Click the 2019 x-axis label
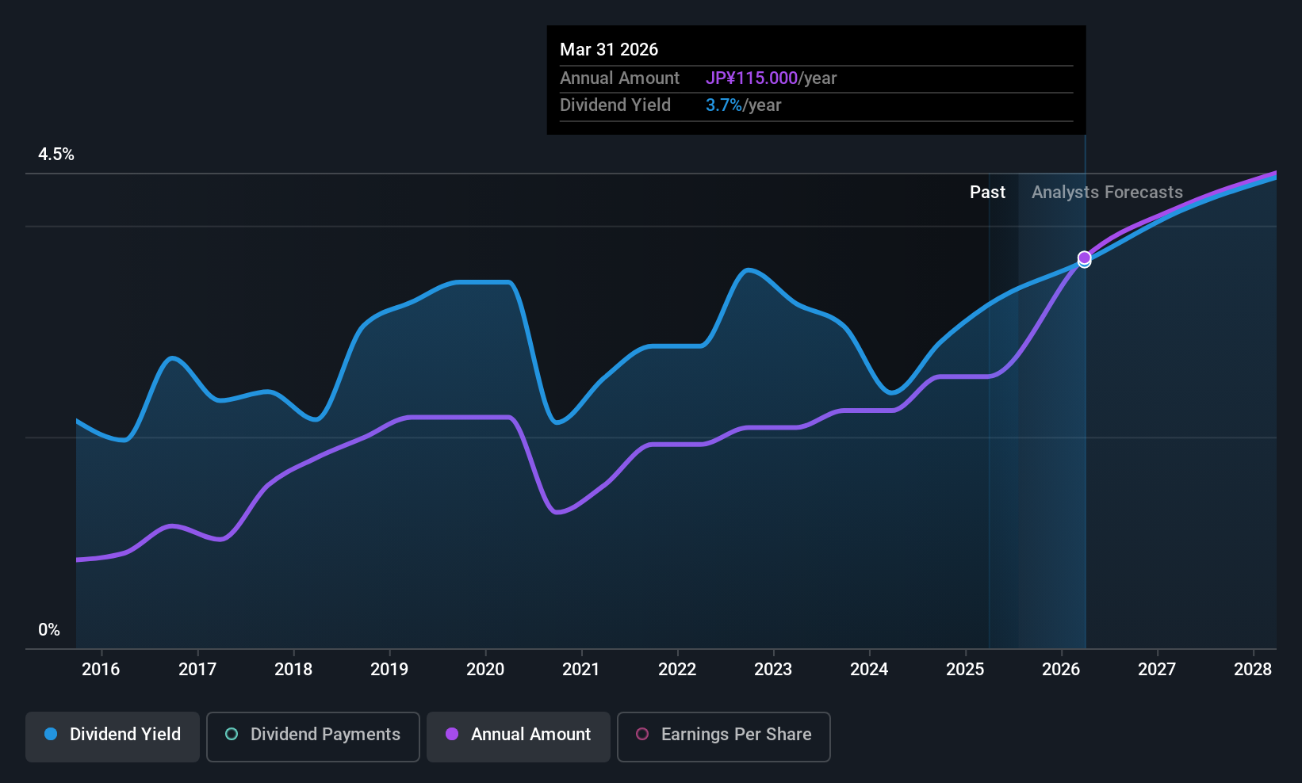 point(389,670)
